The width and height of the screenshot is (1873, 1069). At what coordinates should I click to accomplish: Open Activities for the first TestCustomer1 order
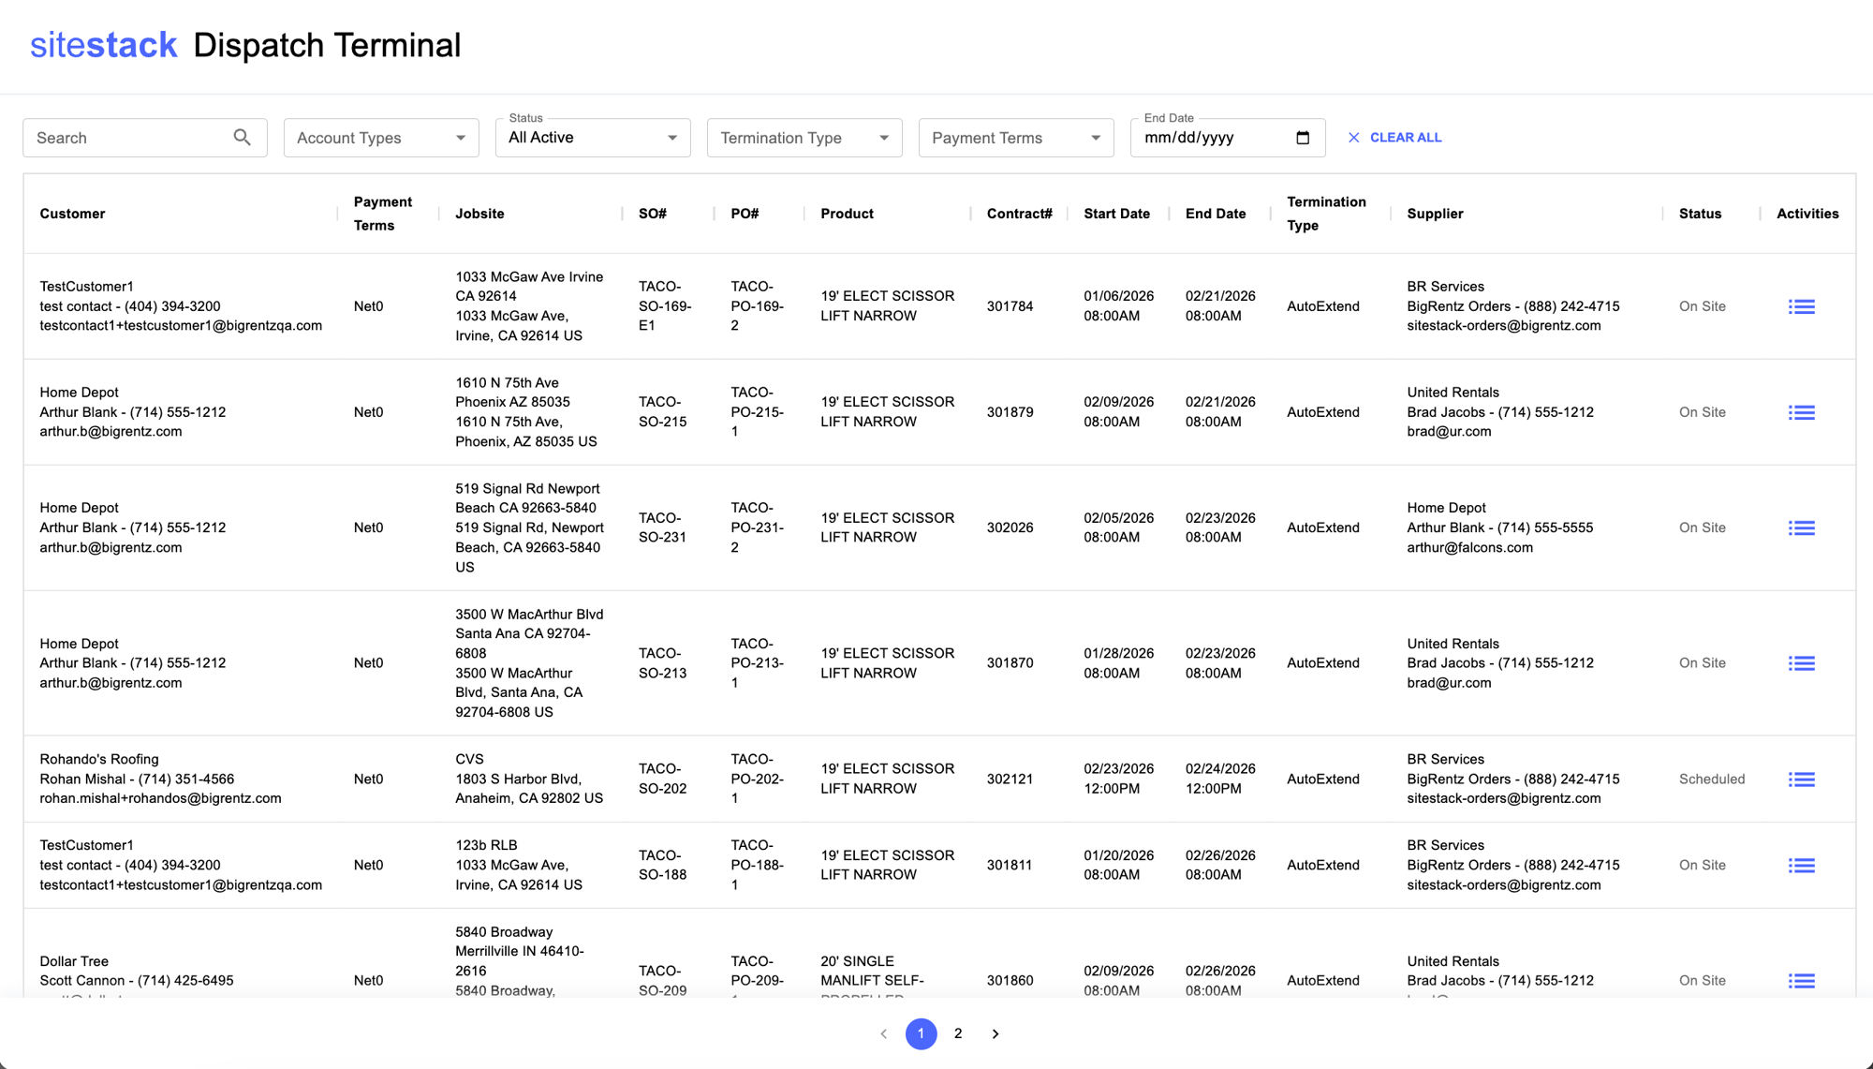[1802, 306]
